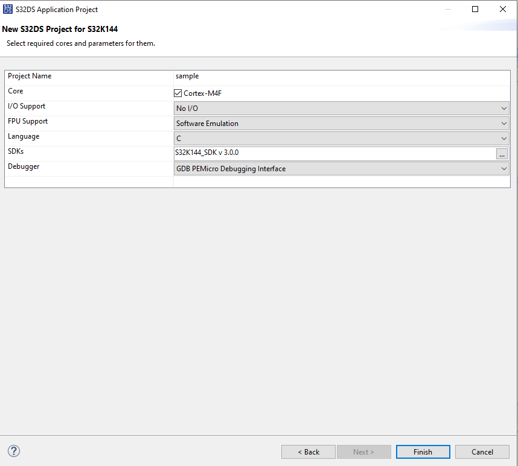Click the S32DS application icon in title bar
This screenshot has height=466, width=518.
8,9
